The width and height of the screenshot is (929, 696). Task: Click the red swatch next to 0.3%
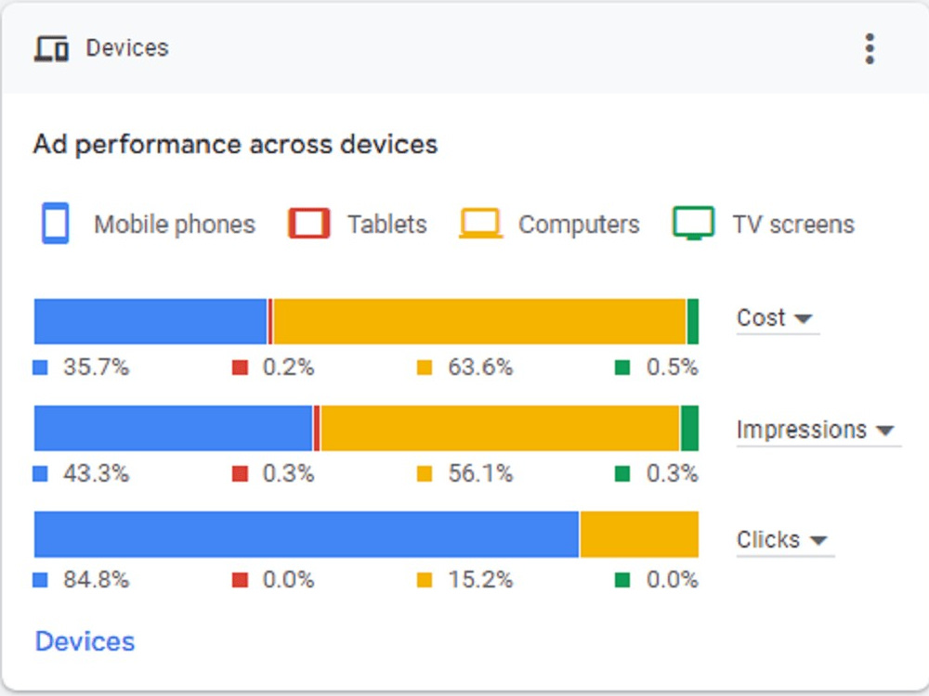240,474
